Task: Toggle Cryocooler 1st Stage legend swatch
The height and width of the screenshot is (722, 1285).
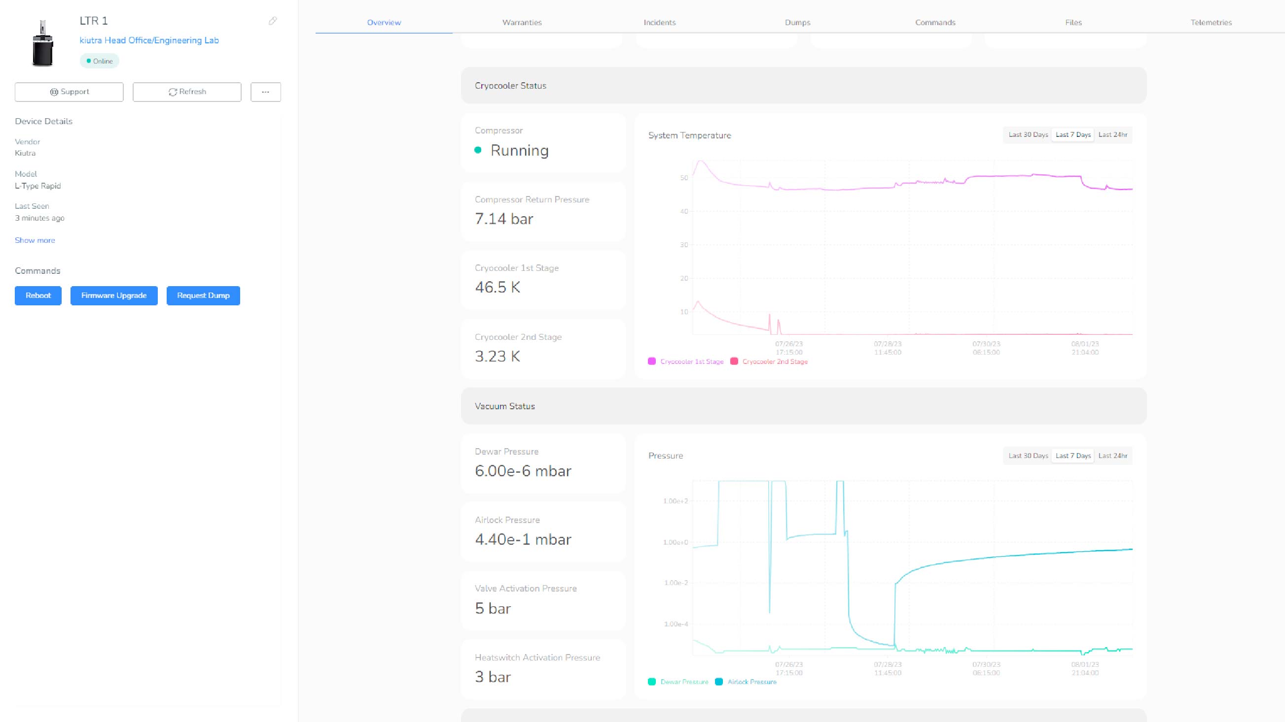Action: (651, 362)
